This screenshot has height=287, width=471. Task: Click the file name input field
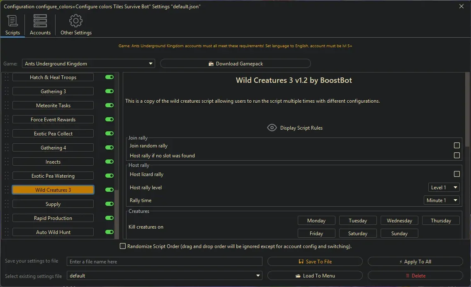(x=165, y=262)
